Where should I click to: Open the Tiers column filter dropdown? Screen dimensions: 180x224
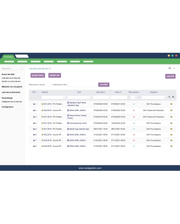pyautogui.click(x=79, y=97)
